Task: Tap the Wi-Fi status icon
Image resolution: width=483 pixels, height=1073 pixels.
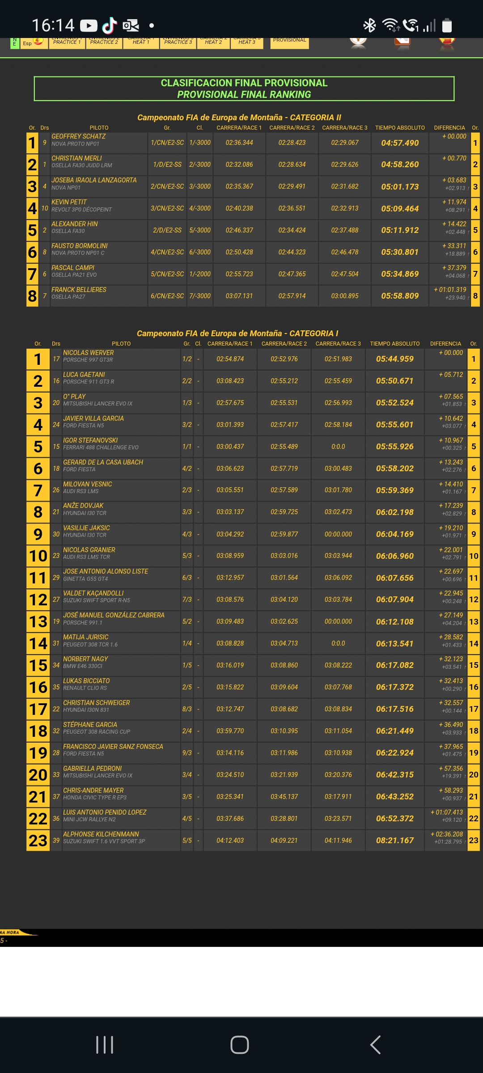Action: point(390,25)
